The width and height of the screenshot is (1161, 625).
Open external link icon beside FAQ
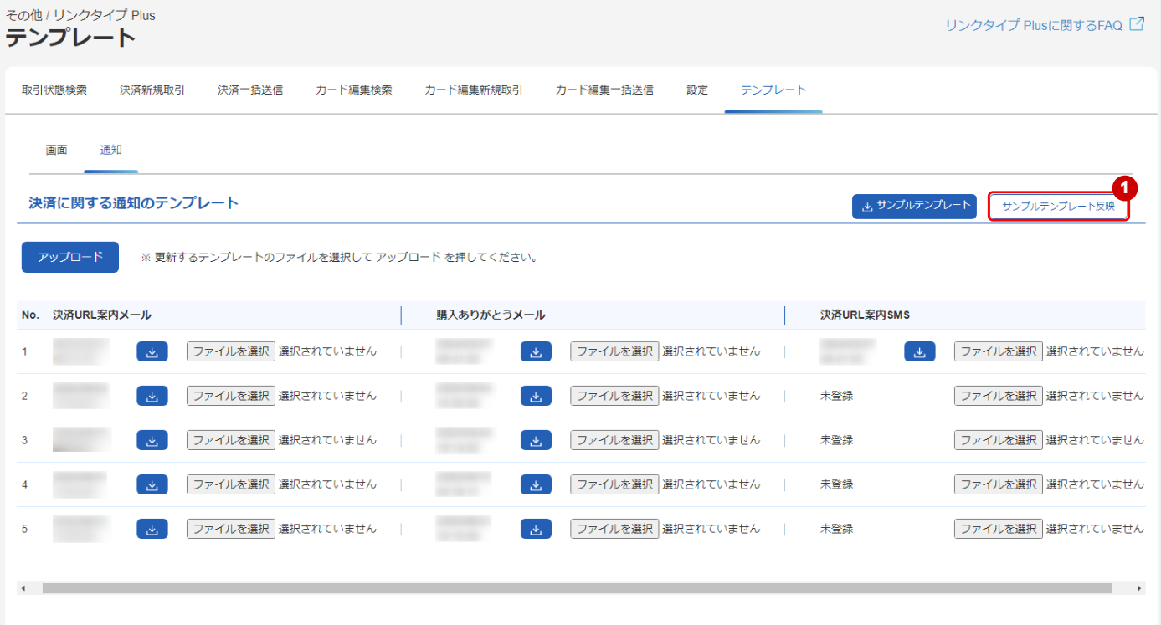[1137, 24]
